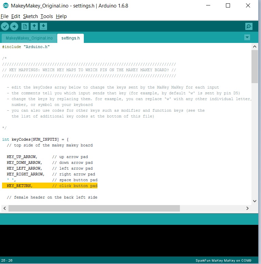Open the Sketch menu

(x=30, y=16)
